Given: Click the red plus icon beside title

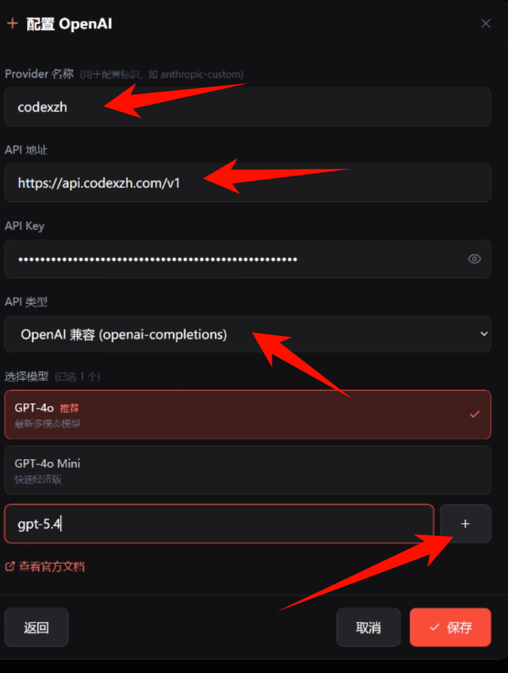Looking at the screenshot, I should tap(12, 23).
